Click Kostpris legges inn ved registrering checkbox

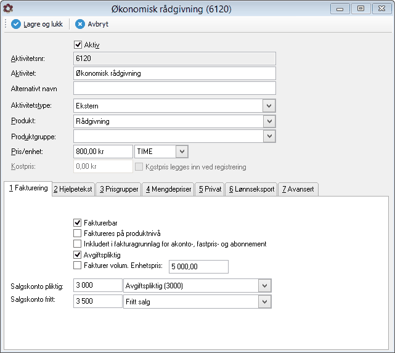tap(139, 167)
